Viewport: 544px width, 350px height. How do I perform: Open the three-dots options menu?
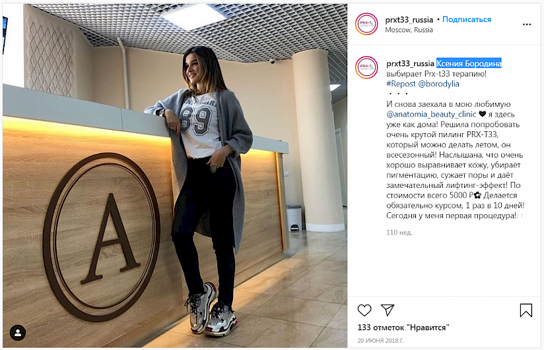527,24
